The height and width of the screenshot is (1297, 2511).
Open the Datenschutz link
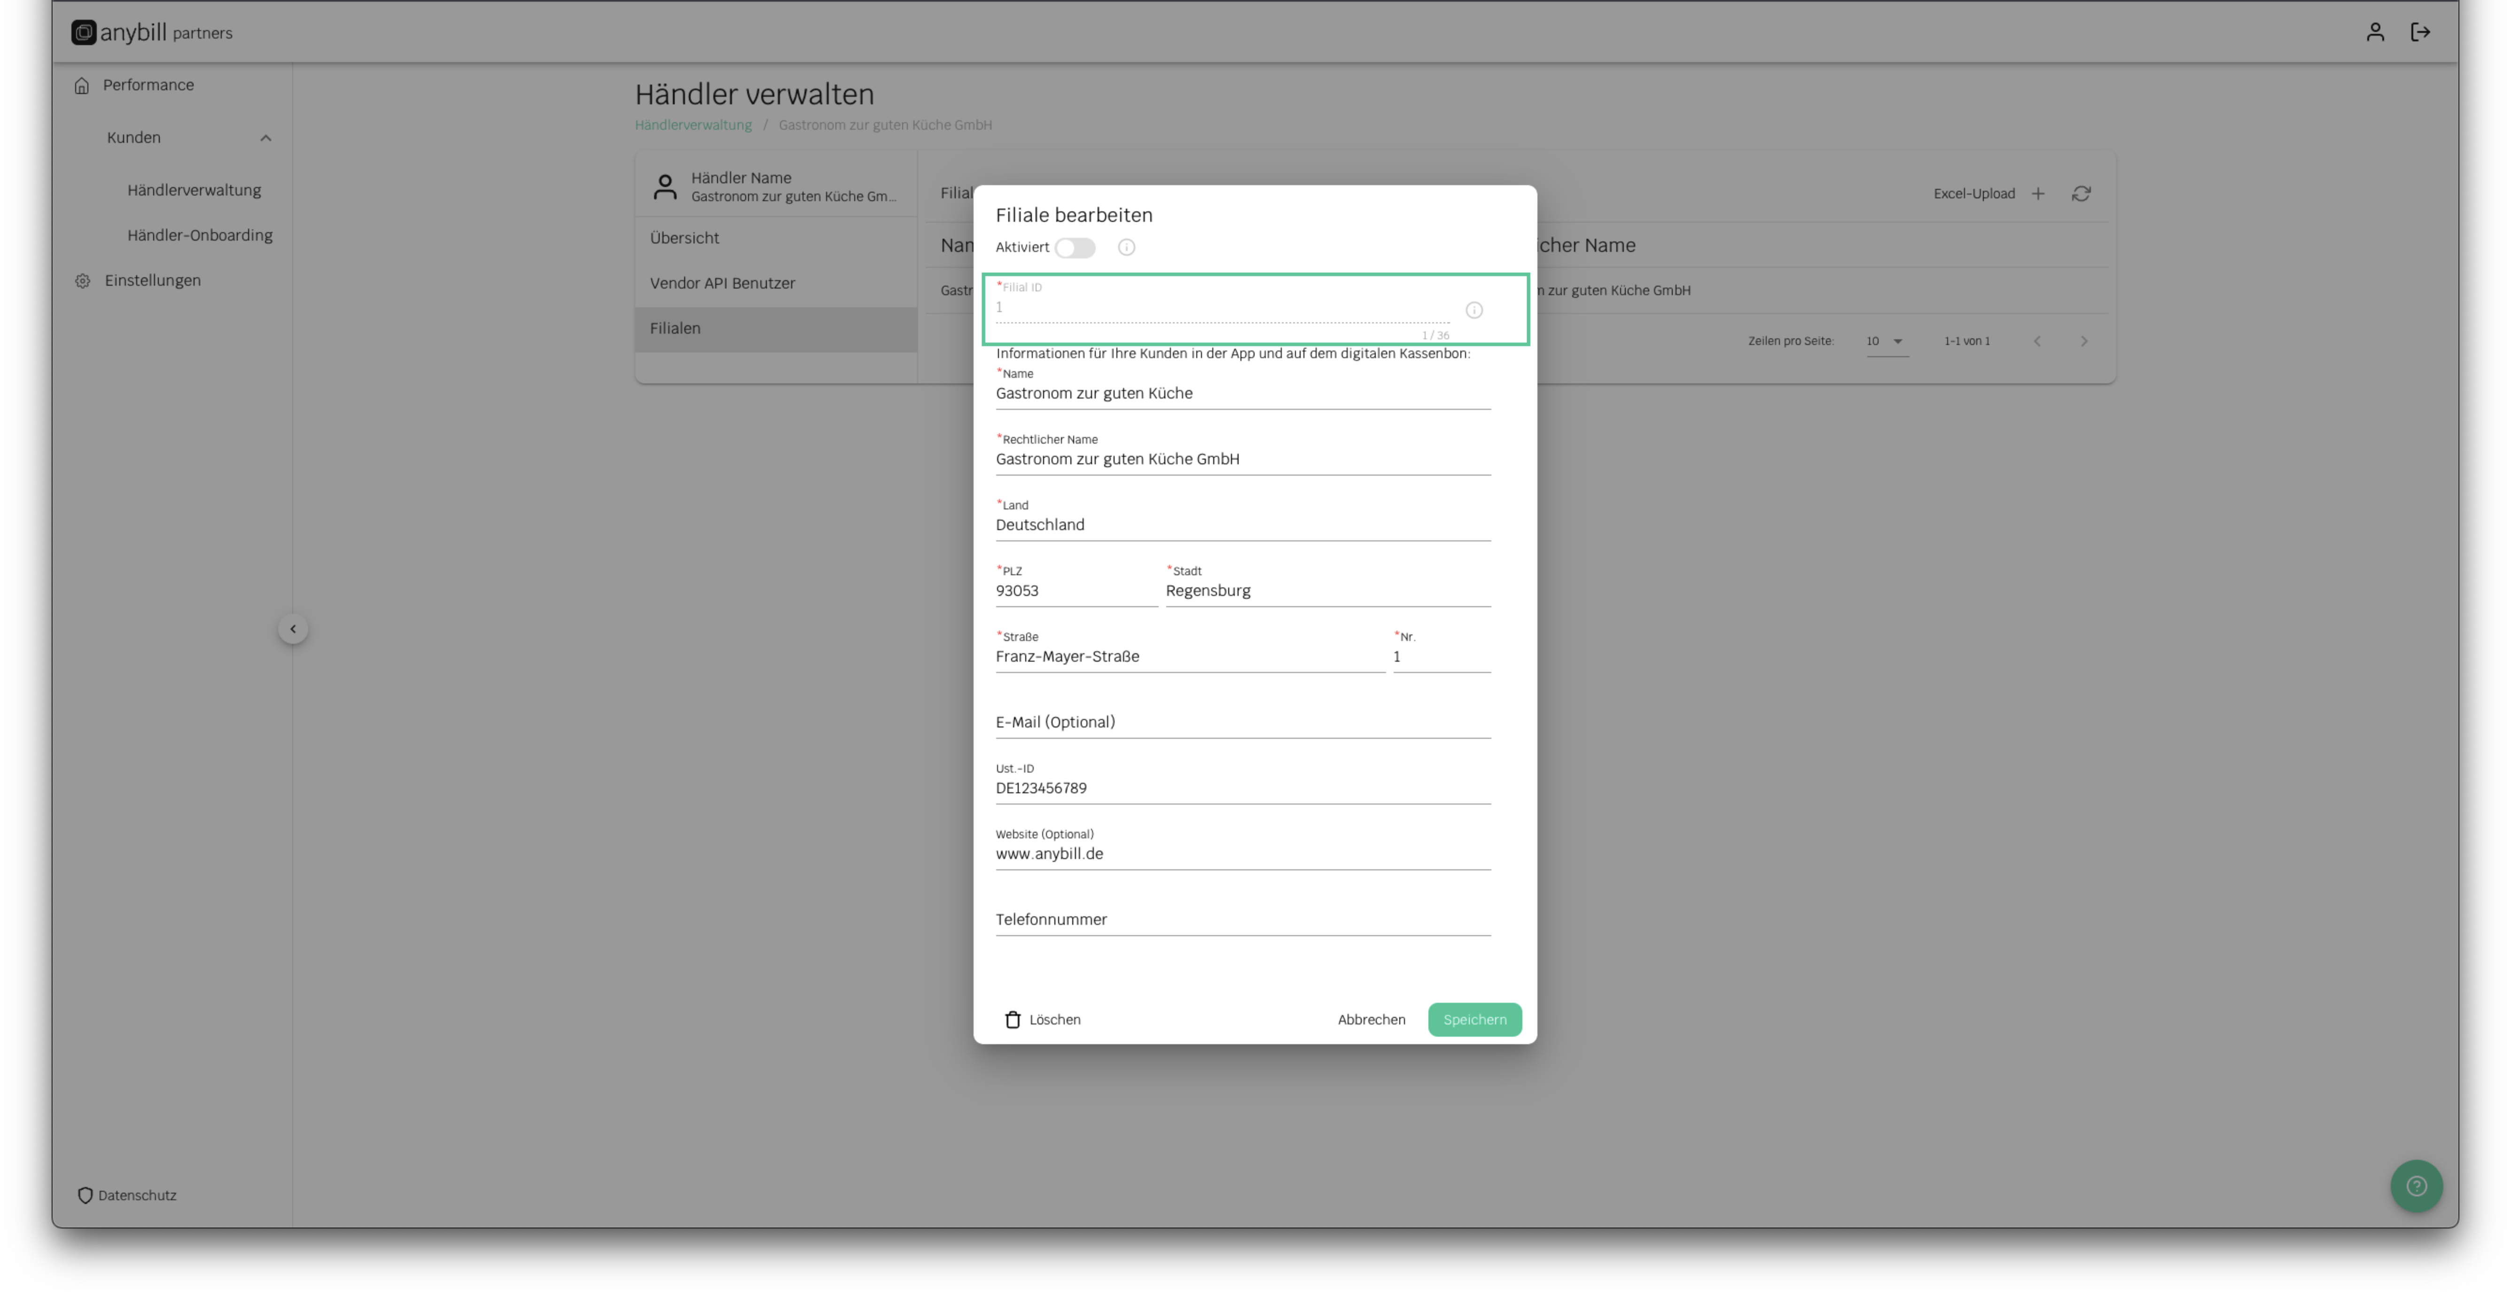(138, 1195)
